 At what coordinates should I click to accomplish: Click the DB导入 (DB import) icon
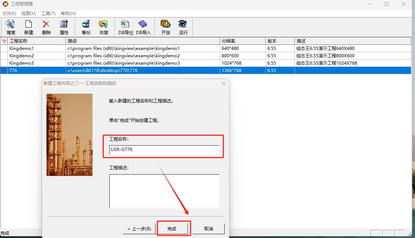(143, 27)
